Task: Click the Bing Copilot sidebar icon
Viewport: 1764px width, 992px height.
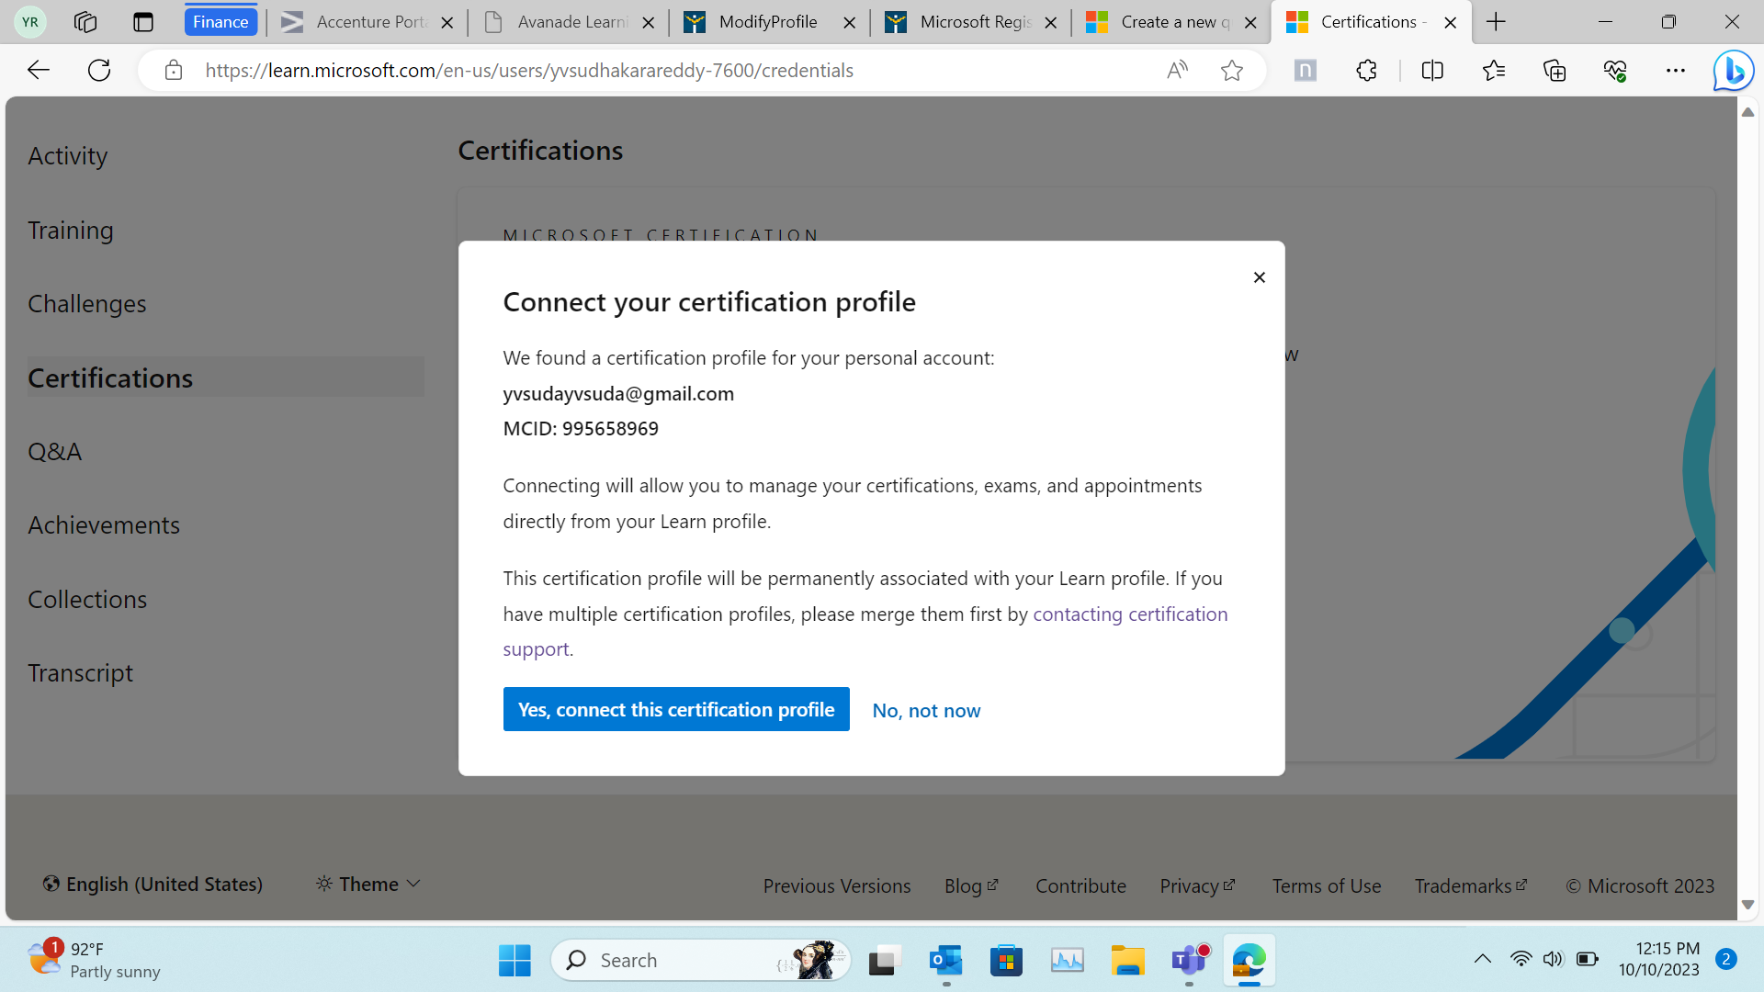Action: (1733, 71)
